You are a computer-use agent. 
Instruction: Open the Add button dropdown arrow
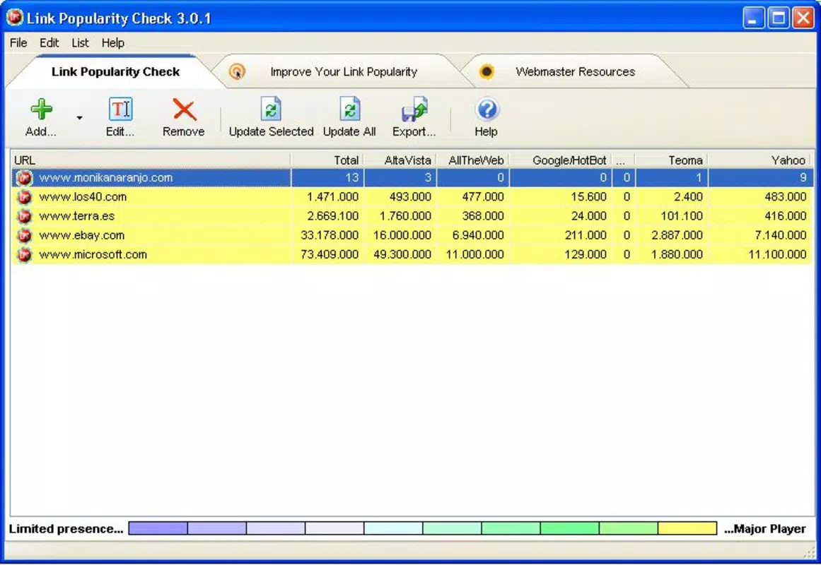(x=80, y=118)
